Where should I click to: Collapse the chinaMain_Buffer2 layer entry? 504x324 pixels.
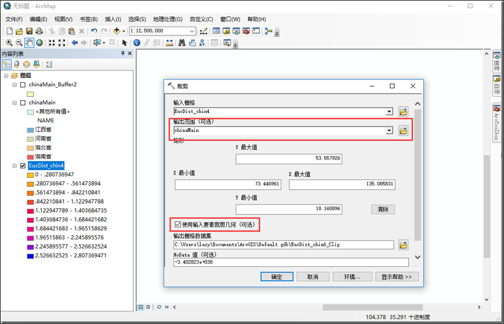click(x=15, y=84)
